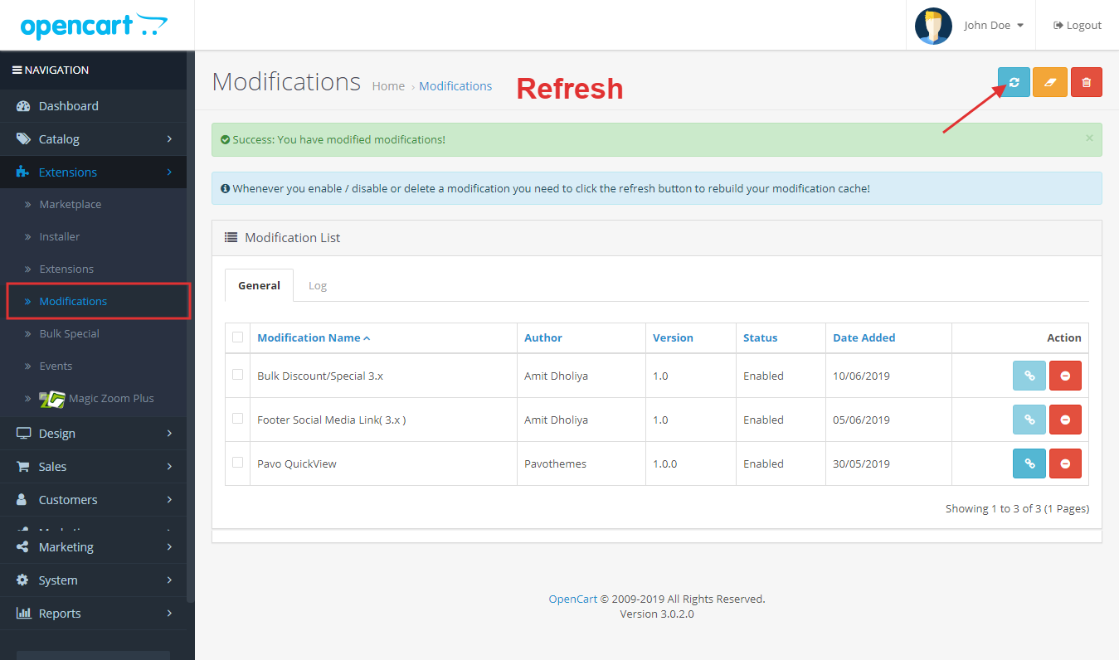Click the System gear icon
1119x660 pixels.
pos(22,580)
